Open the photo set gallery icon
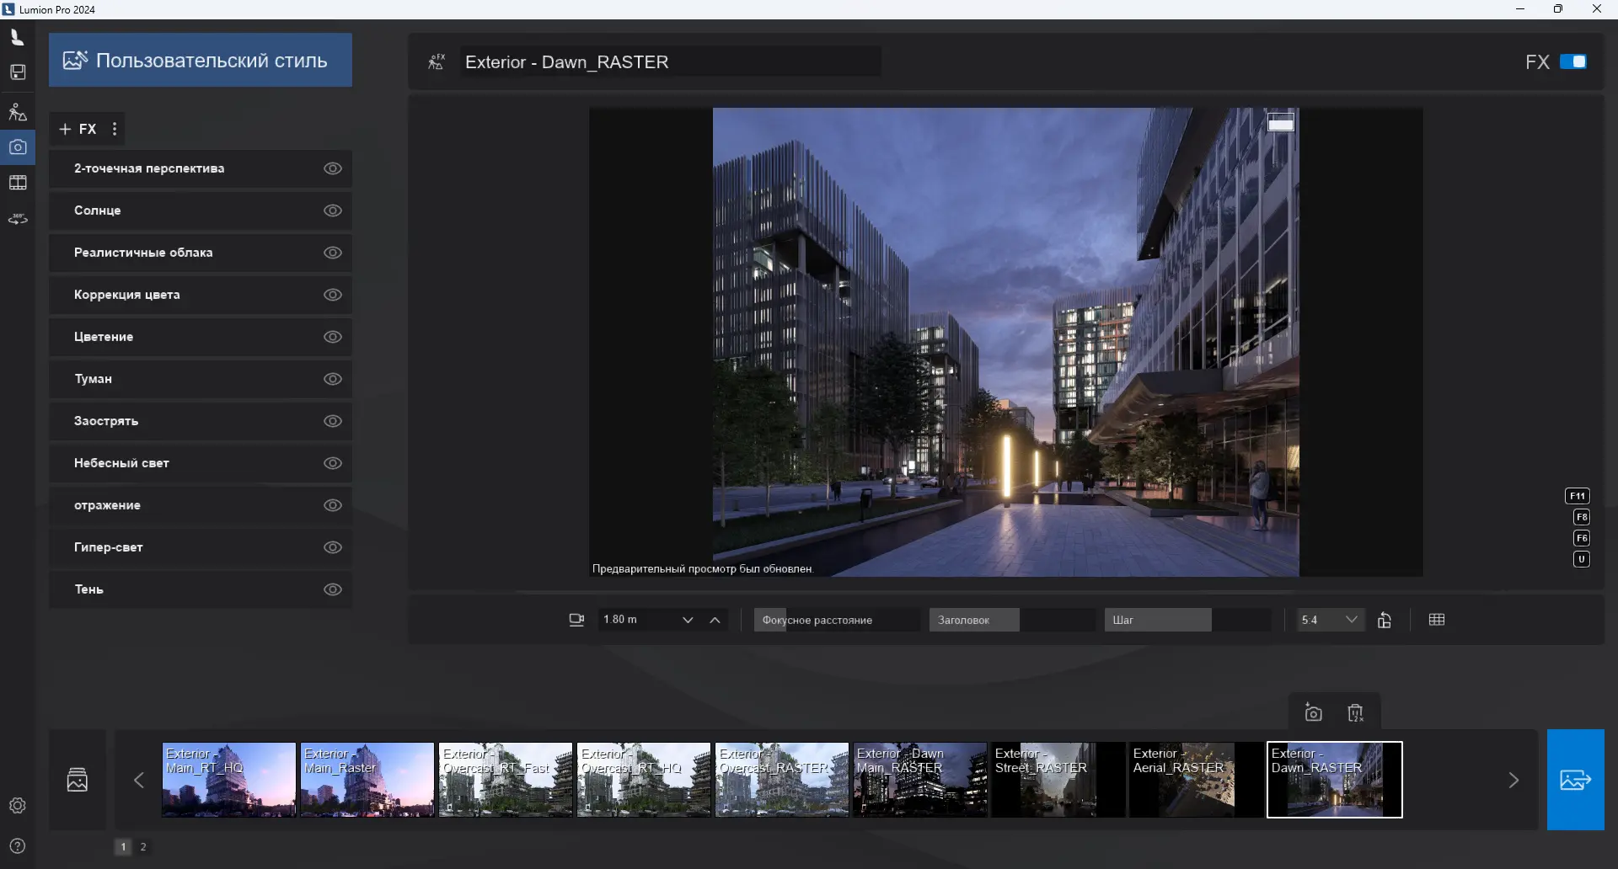The image size is (1618, 869). (78, 780)
